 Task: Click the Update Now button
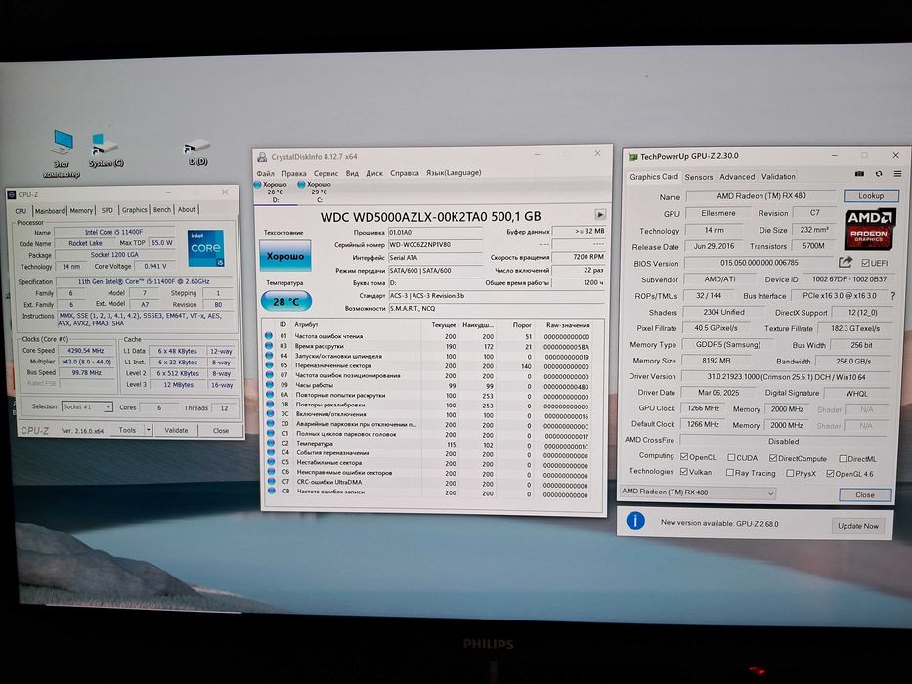tap(858, 526)
